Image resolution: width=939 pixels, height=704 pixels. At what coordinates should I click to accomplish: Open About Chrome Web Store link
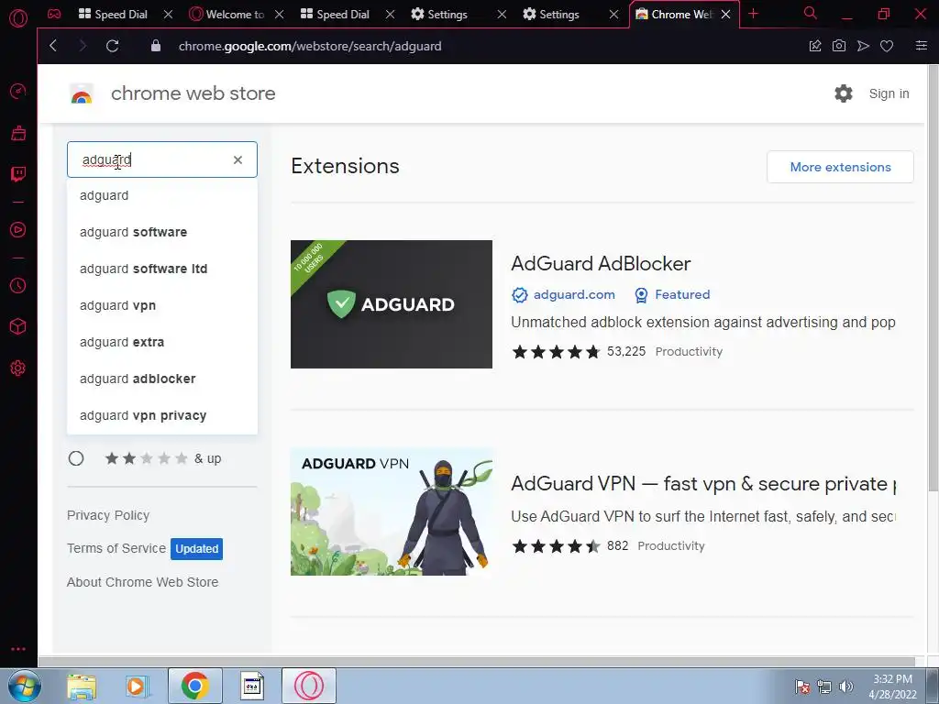[142, 582]
